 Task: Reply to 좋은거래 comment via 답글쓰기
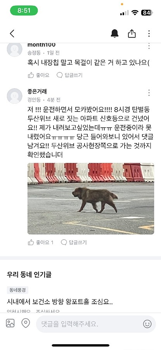coord(74,242)
